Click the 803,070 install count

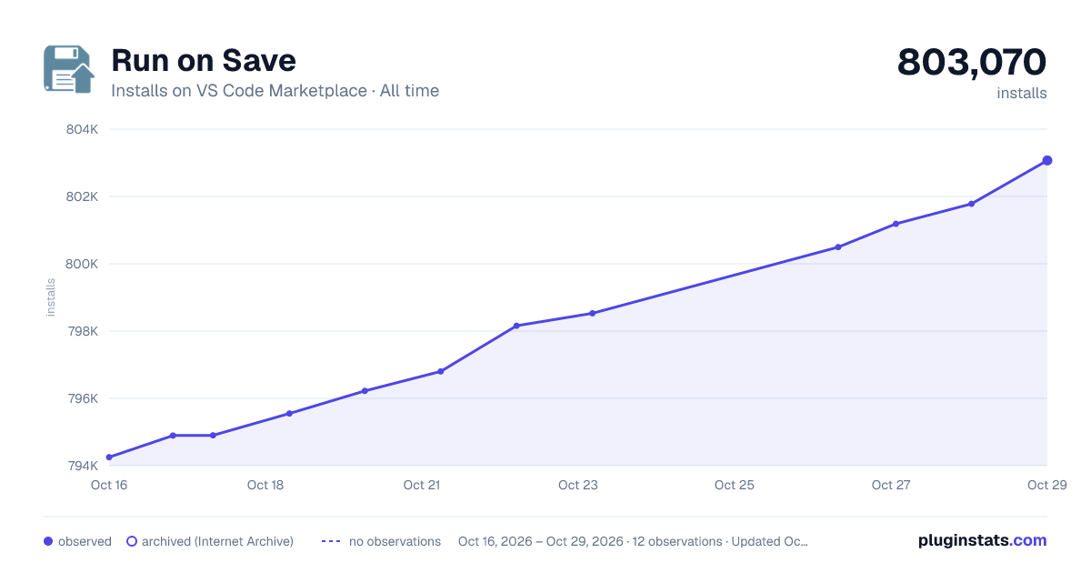pyautogui.click(x=972, y=62)
